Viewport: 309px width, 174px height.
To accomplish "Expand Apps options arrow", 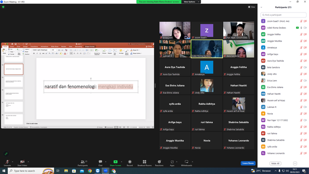I will (177, 162).
